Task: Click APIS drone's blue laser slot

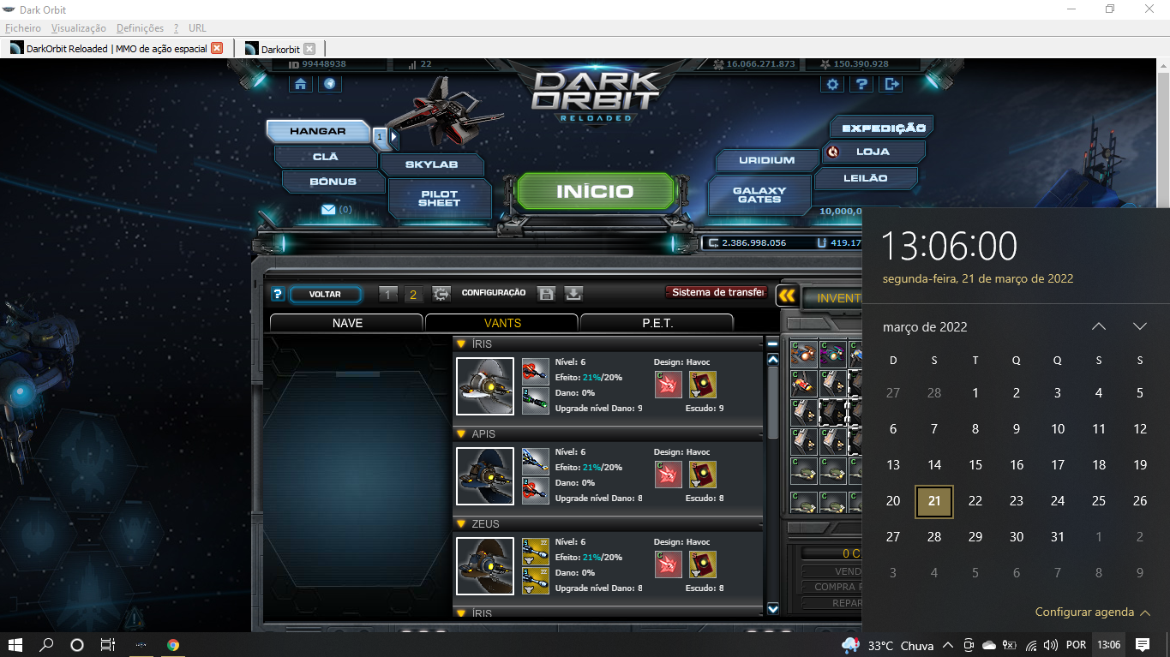Action: click(536, 462)
